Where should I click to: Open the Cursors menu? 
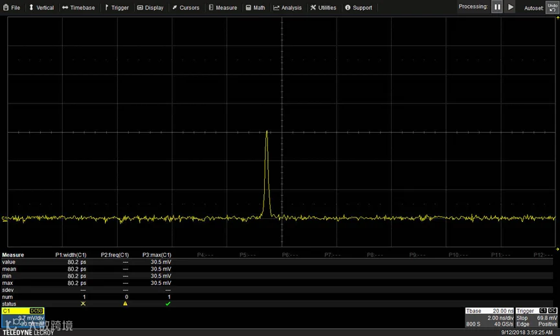(x=186, y=8)
